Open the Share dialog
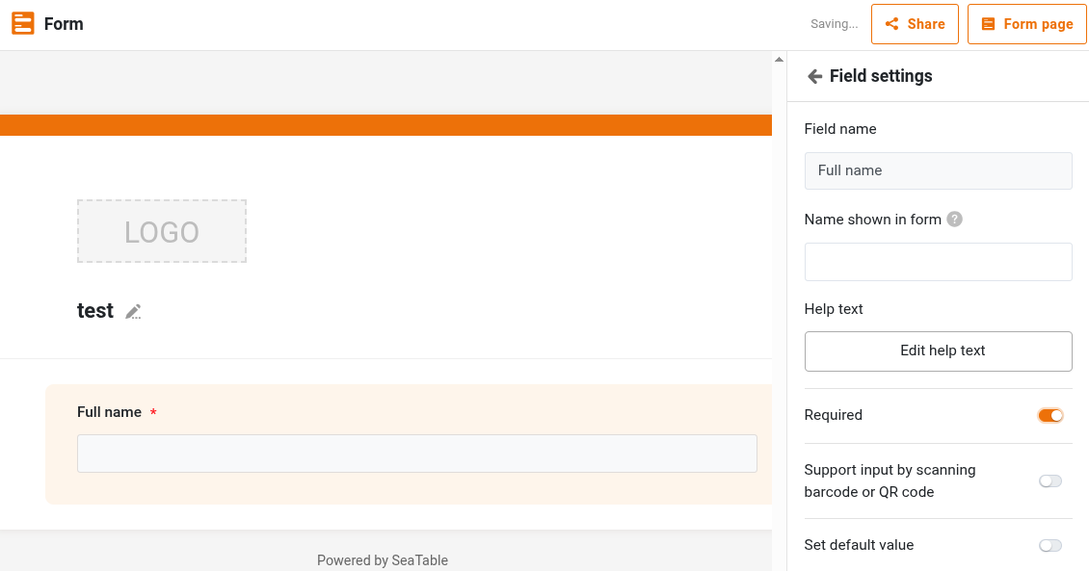This screenshot has height=571, width=1089. pyautogui.click(x=915, y=24)
